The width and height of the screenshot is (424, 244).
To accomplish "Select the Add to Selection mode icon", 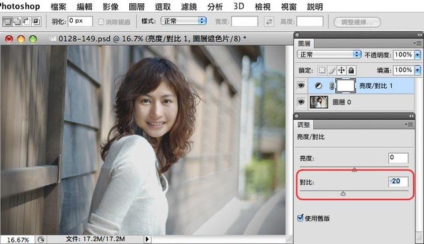I will [x=17, y=21].
